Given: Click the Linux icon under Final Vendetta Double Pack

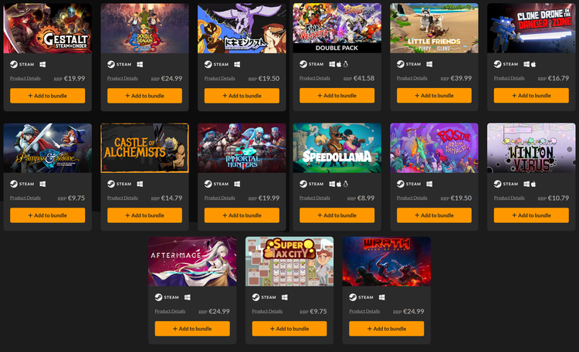Looking at the screenshot, I should 346,64.
